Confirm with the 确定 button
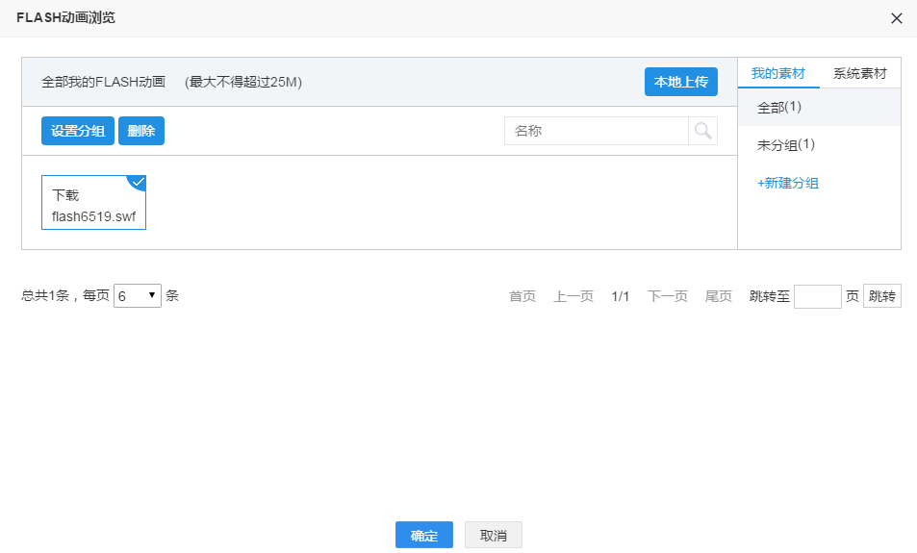Image resolution: width=917 pixels, height=553 pixels. (x=423, y=536)
